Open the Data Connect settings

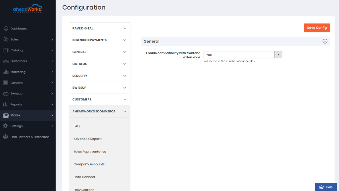click(84, 177)
